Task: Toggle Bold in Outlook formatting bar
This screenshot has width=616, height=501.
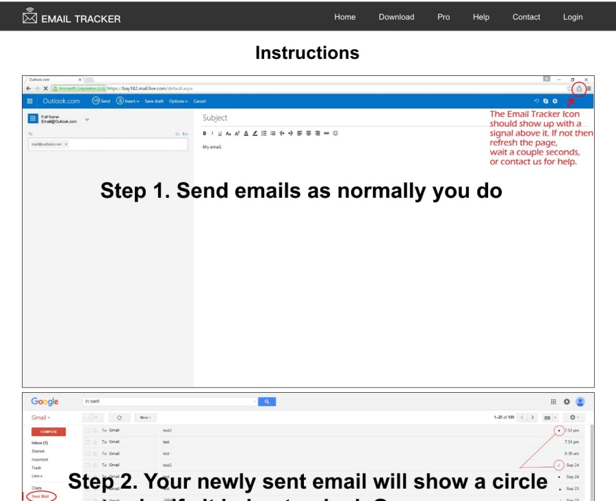Action: [x=204, y=133]
